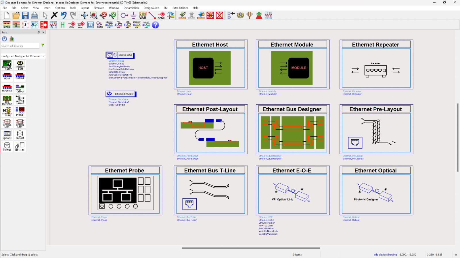Viewport: 460px width, 258px height.
Task: Click the Z=50 impedance icon
Action: [x=7, y=25]
